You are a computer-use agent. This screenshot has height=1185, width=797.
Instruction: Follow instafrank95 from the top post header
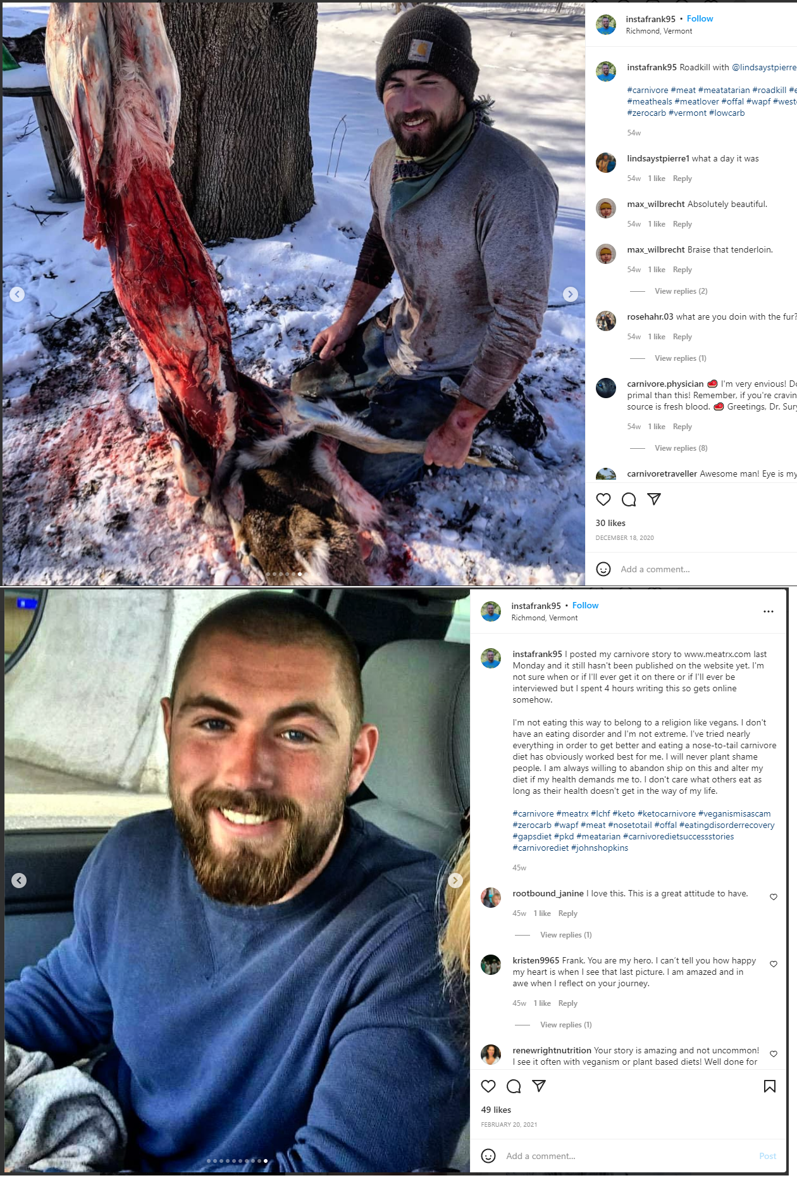tap(700, 19)
